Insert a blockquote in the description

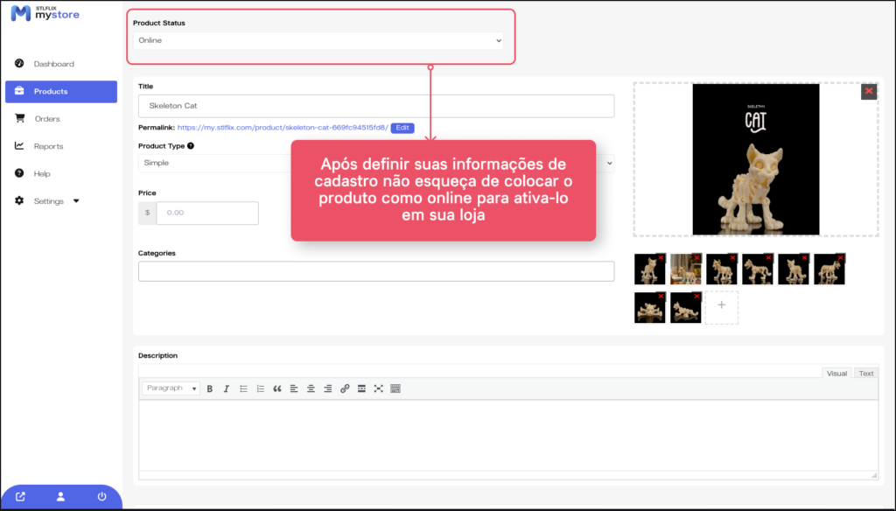[x=277, y=388]
